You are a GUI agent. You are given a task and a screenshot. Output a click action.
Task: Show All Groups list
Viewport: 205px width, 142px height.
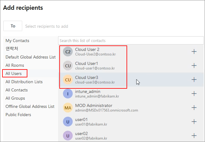pyautogui.click(x=15, y=98)
